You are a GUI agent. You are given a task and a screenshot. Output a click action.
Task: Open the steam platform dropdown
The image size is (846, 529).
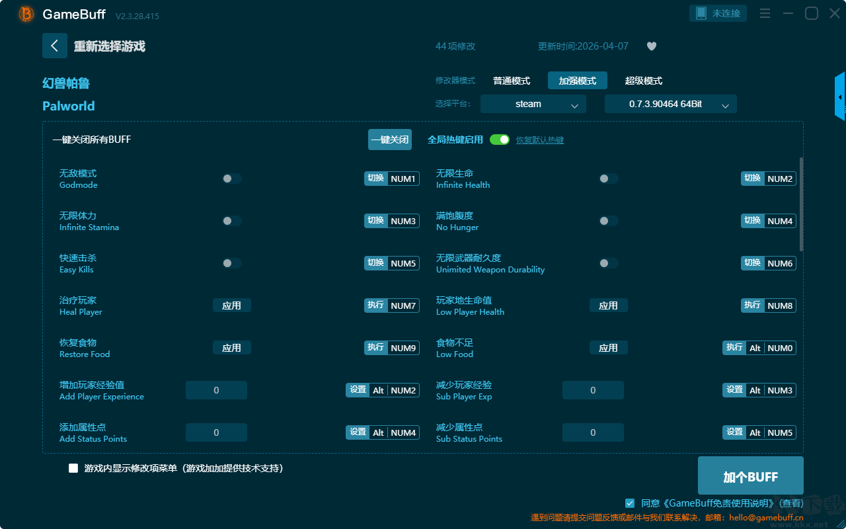[533, 104]
